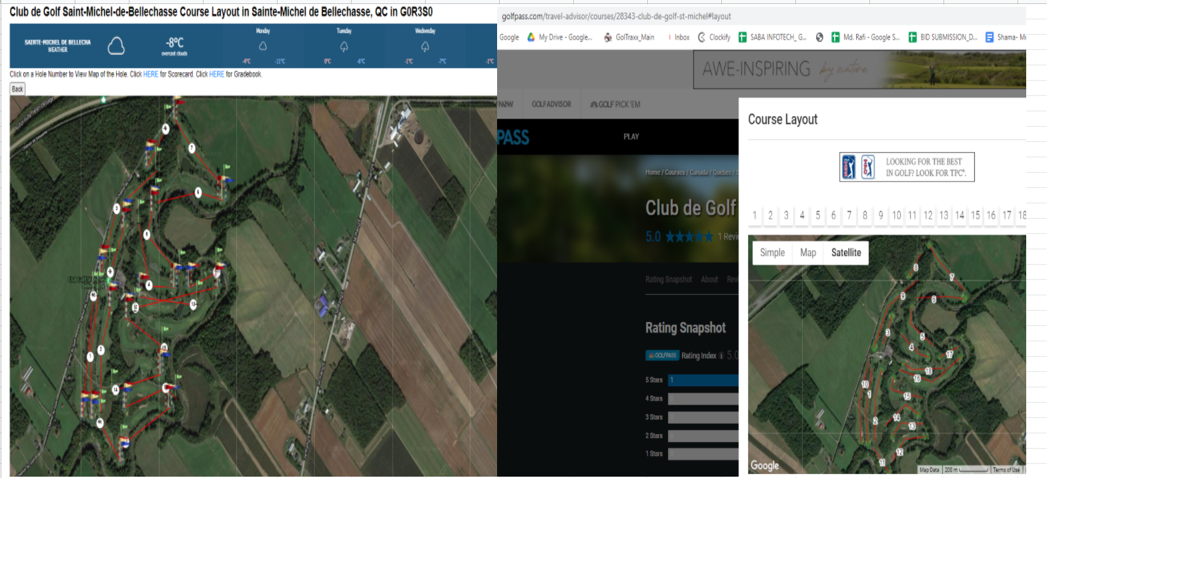Screen dimensions: 1189x570
Task: Open the AWE-INSPIRING by nature banner ad
Action: click(x=859, y=69)
